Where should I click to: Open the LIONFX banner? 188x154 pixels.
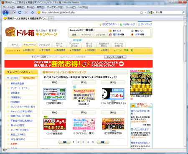[x=113, y=94]
